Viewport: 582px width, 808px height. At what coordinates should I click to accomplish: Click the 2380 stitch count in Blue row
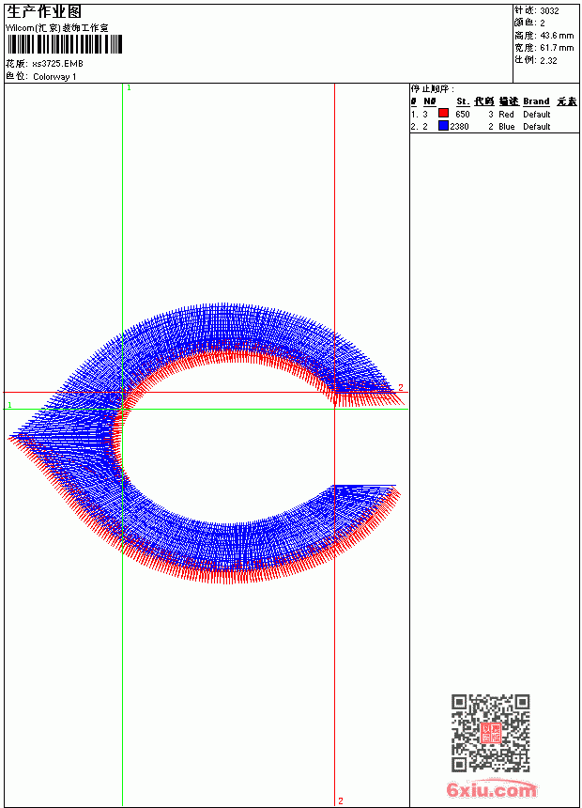(459, 126)
